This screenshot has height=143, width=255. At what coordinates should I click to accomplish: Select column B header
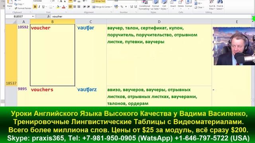pos(52,21)
